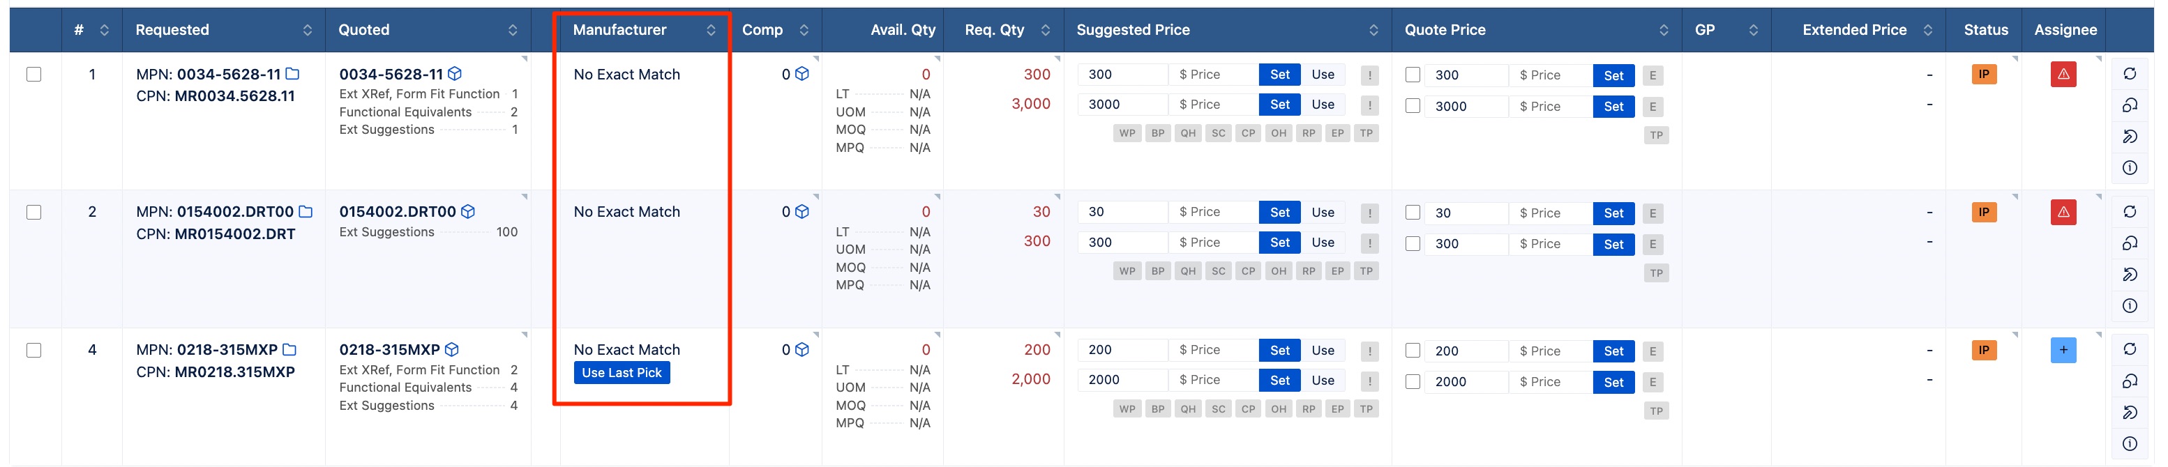Screen dimensions: 2168x467
Task: Tick the row 4 selection checkbox
Action: 33,350
